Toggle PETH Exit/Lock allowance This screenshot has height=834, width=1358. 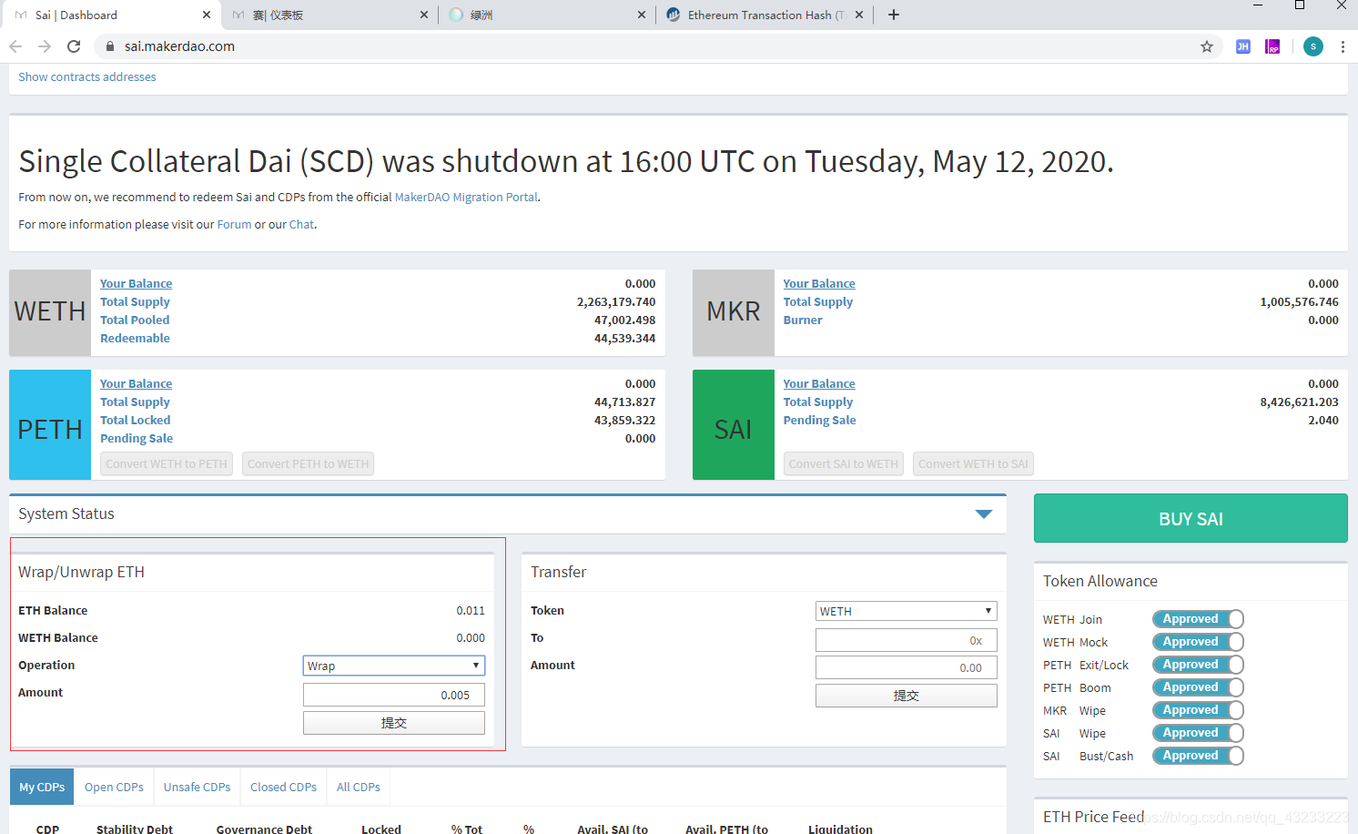pyautogui.click(x=1198, y=665)
